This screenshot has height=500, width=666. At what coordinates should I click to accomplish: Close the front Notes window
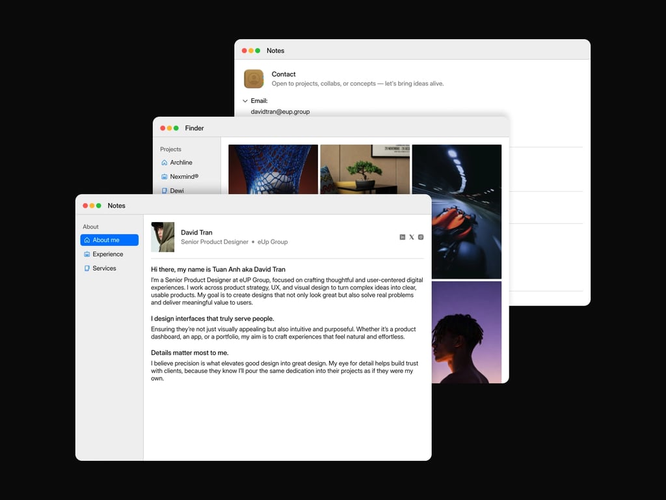(x=85, y=206)
